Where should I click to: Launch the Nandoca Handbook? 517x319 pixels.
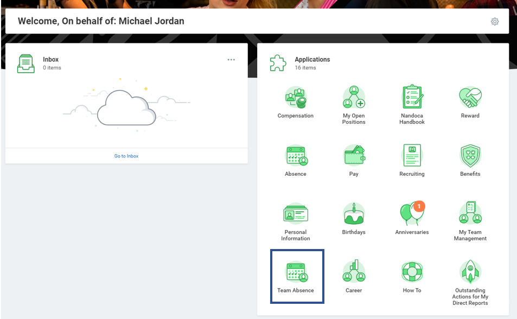(x=412, y=98)
